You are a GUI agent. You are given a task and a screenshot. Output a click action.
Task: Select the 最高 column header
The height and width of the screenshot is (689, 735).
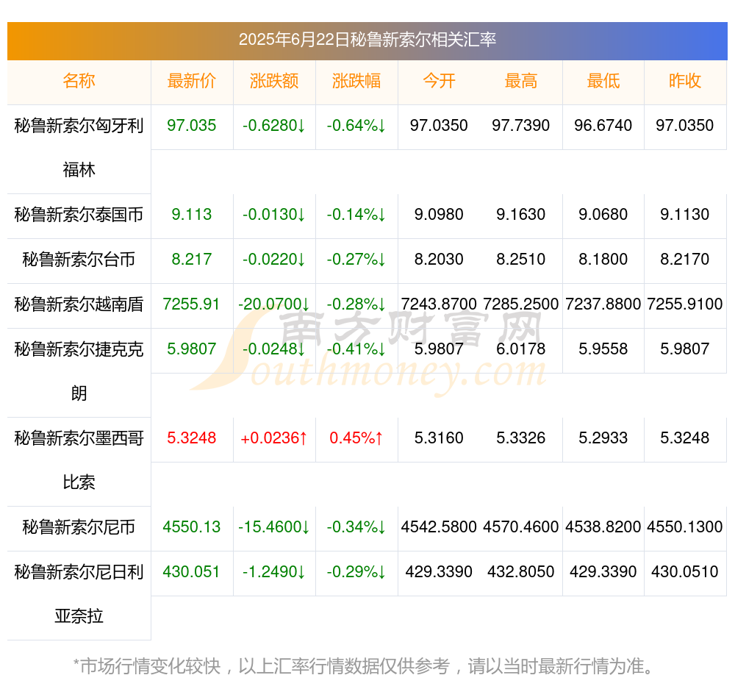pos(521,81)
